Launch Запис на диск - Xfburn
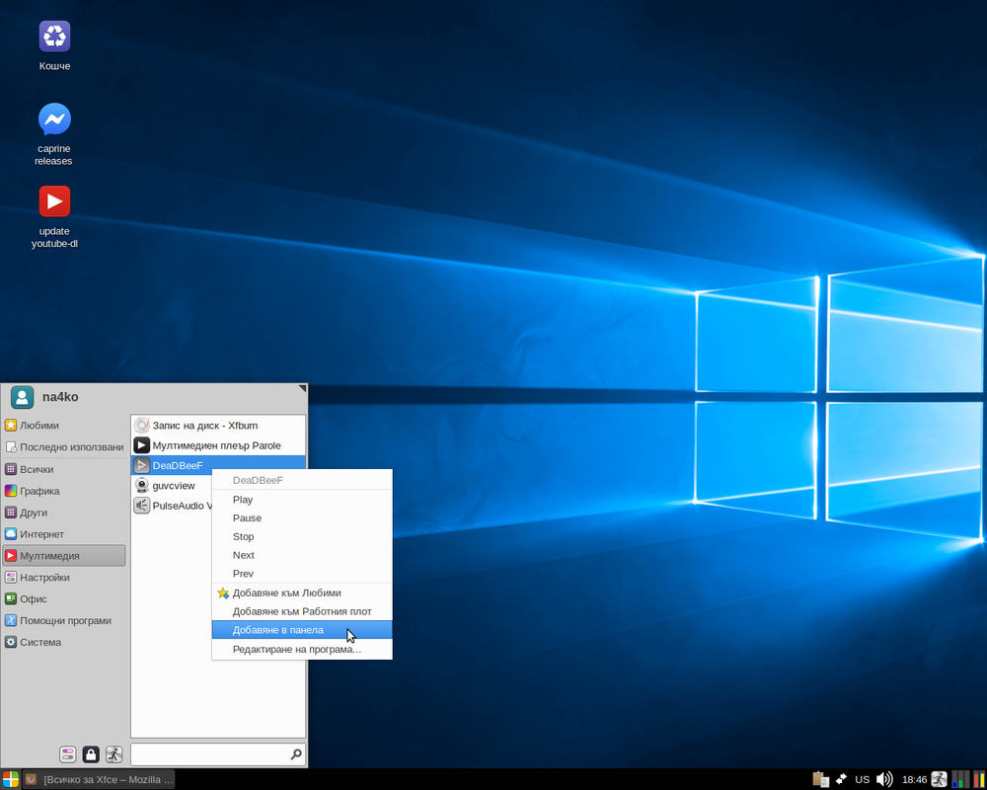The height and width of the screenshot is (790, 987). 218,426
